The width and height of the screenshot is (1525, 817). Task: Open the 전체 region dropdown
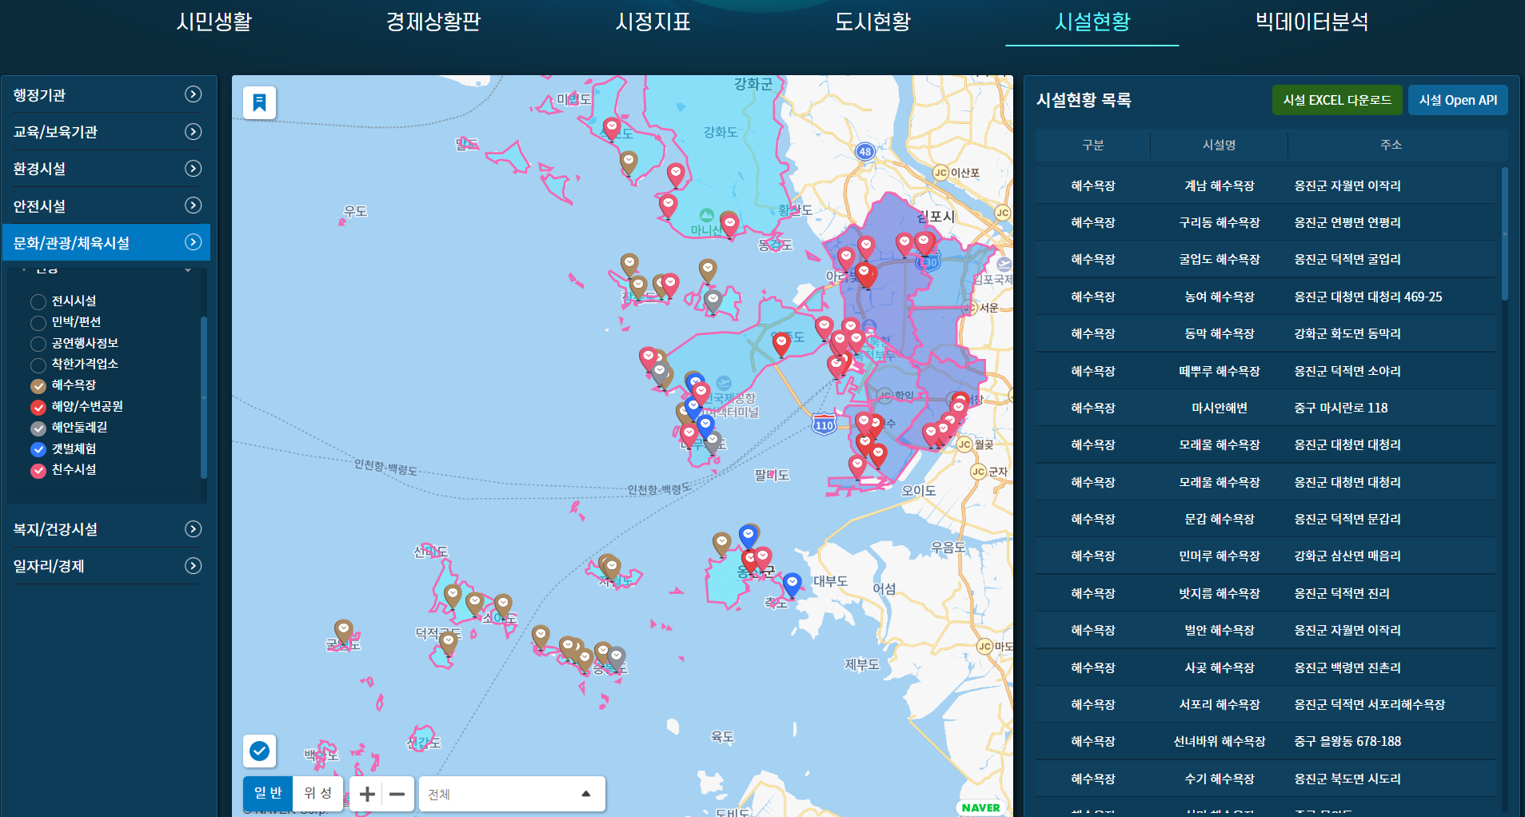pyautogui.click(x=512, y=794)
